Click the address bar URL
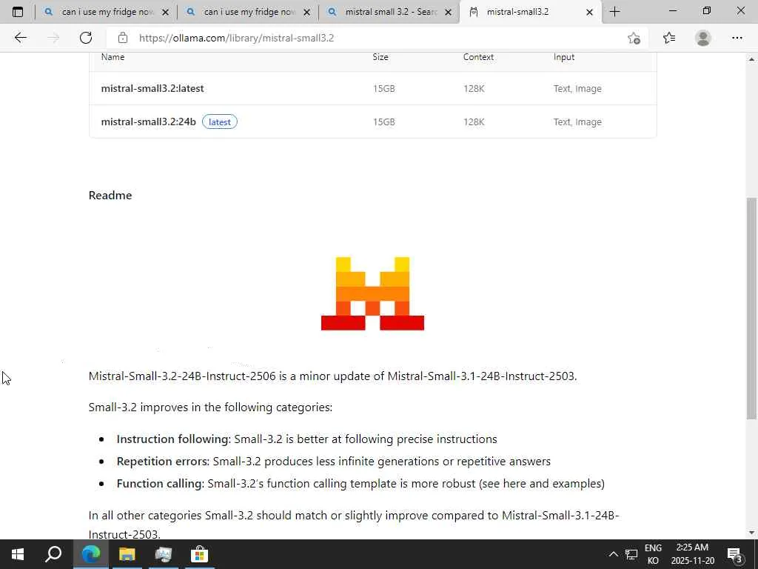Viewport: 758px width, 569px height. point(236,38)
